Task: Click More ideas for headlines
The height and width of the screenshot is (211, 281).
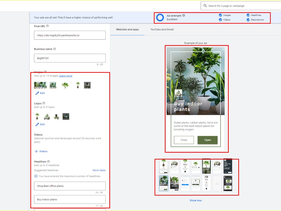Action: [99, 170]
